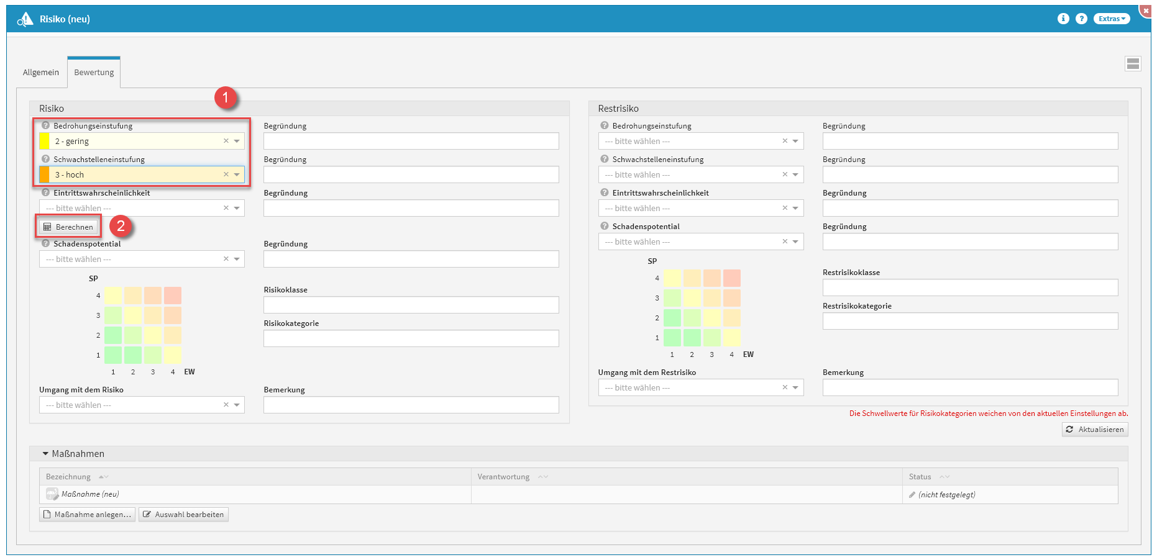
Task: Switch to the Allgemein tab
Action: click(x=41, y=73)
